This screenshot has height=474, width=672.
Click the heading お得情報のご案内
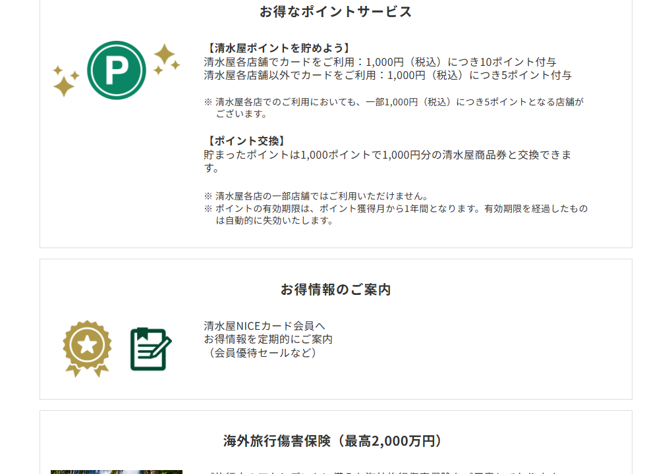pyautogui.click(x=335, y=290)
